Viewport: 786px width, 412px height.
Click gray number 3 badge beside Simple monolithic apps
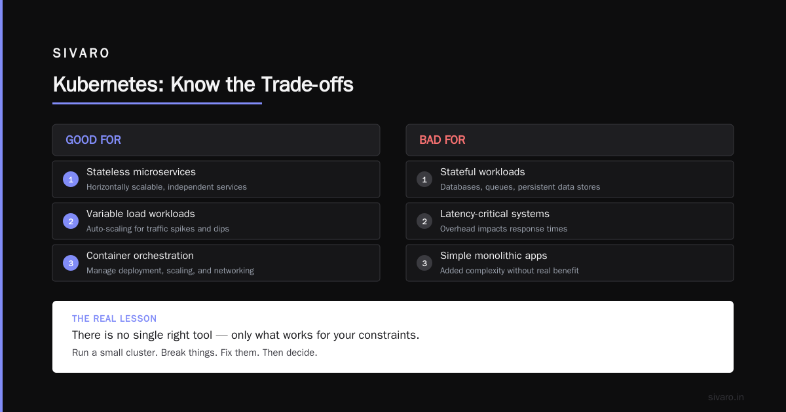point(424,263)
